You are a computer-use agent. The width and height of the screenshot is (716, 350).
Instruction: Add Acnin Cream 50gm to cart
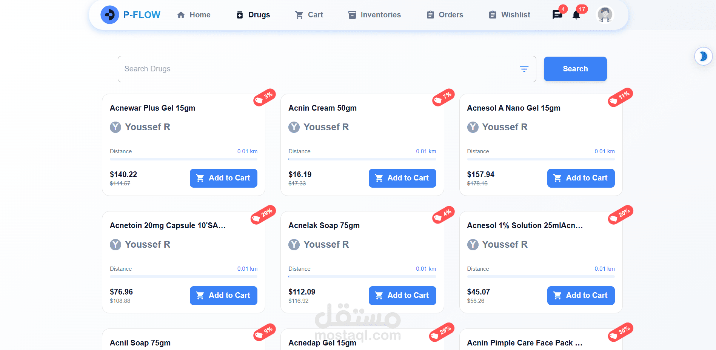(x=402, y=178)
